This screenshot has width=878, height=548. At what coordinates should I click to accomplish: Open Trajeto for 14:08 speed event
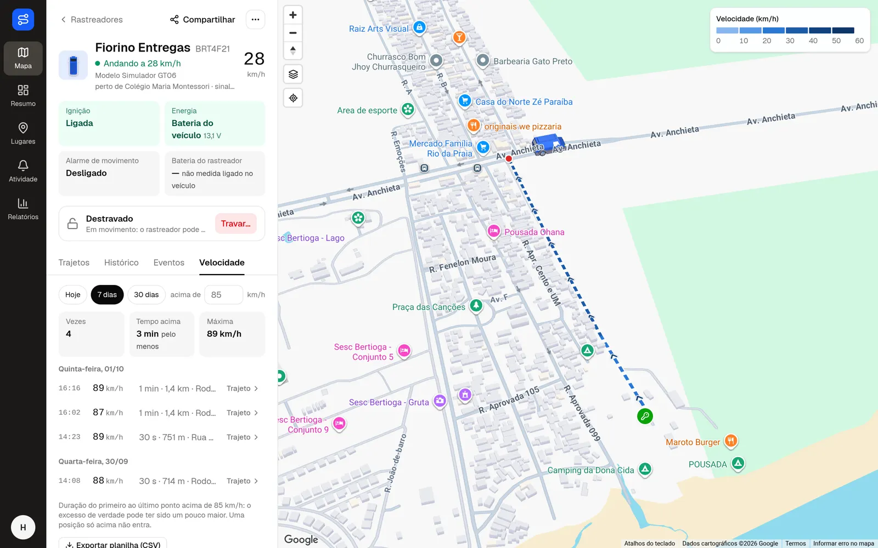coord(242,481)
